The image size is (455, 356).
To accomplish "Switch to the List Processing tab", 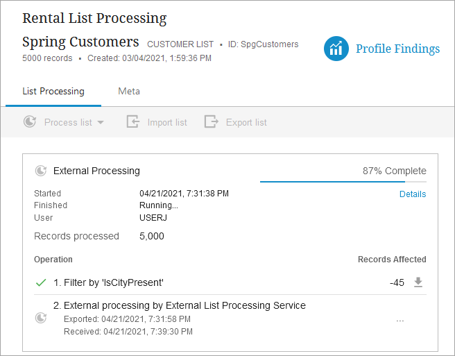I will [x=53, y=92].
